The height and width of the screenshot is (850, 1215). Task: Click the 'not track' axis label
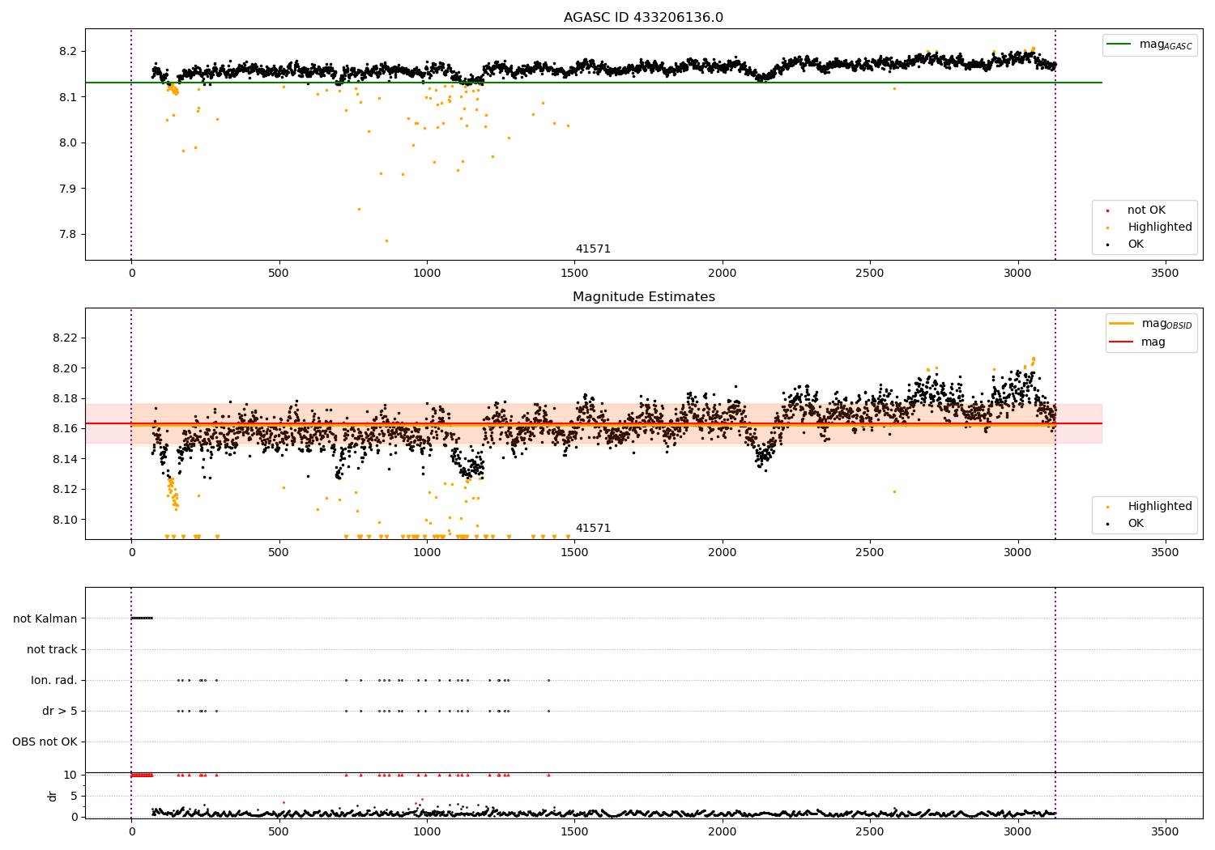(52, 649)
